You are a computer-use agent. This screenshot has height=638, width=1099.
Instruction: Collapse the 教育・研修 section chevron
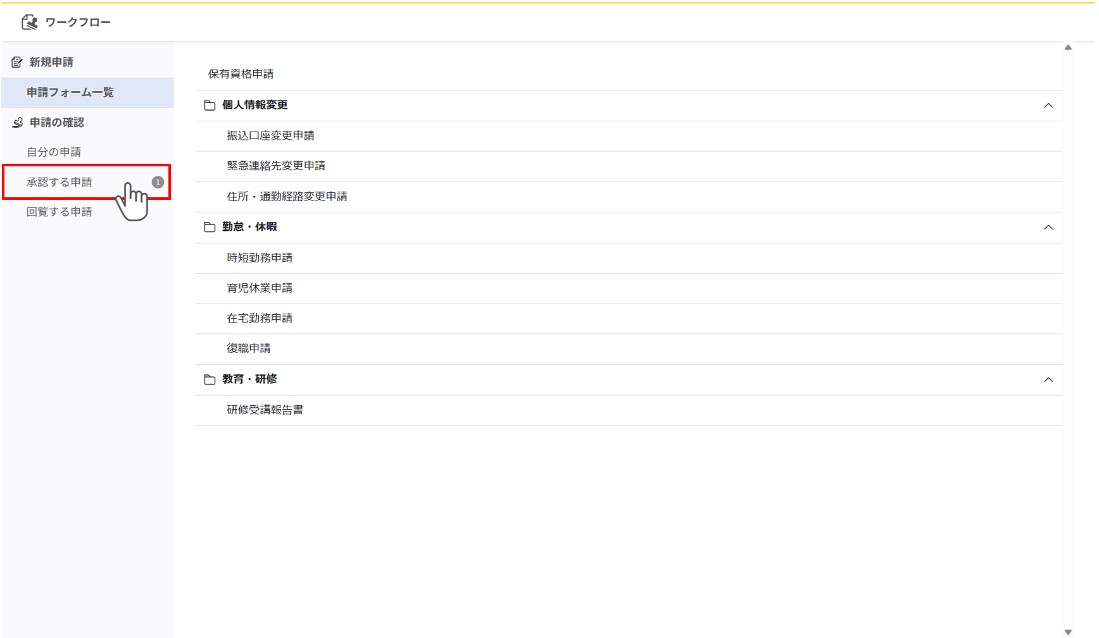pyautogui.click(x=1048, y=380)
